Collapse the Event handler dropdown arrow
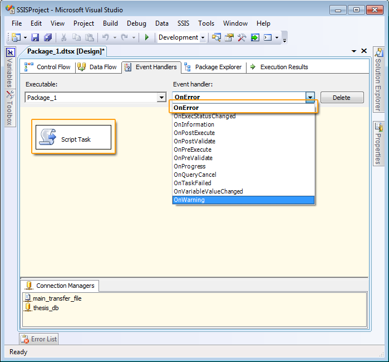This screenshot has height=362, width=389. pos(310,97)
